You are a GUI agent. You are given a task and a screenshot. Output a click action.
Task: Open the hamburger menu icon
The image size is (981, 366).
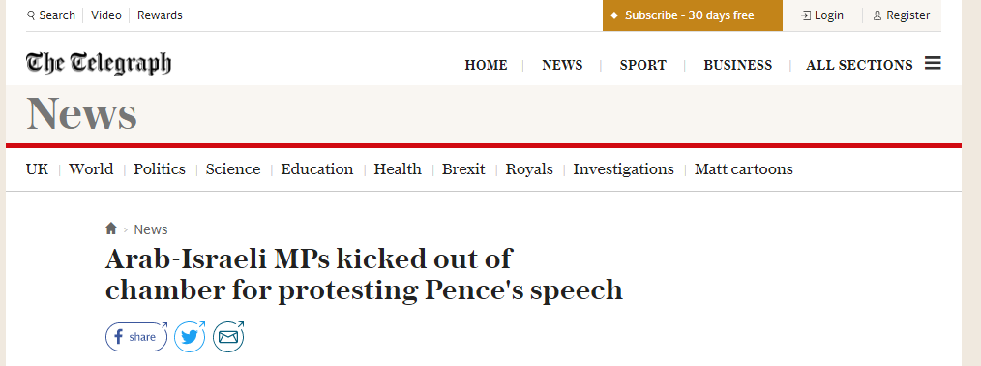(933, 63)
